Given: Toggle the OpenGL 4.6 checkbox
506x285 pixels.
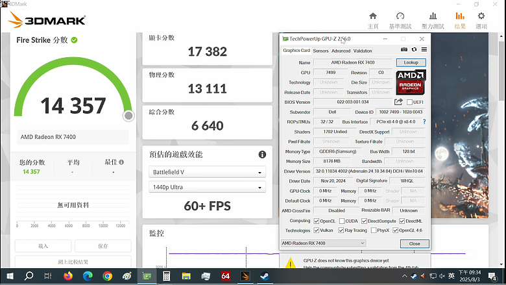Looking at the screenshot, I should click(x=395, y=230).
